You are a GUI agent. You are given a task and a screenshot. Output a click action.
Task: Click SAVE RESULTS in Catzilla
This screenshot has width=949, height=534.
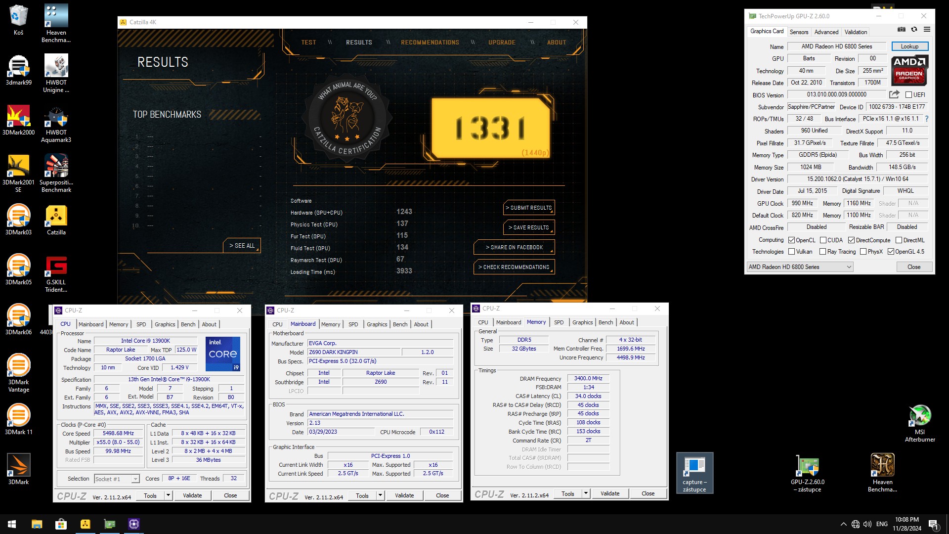click(x=529, y=227)
